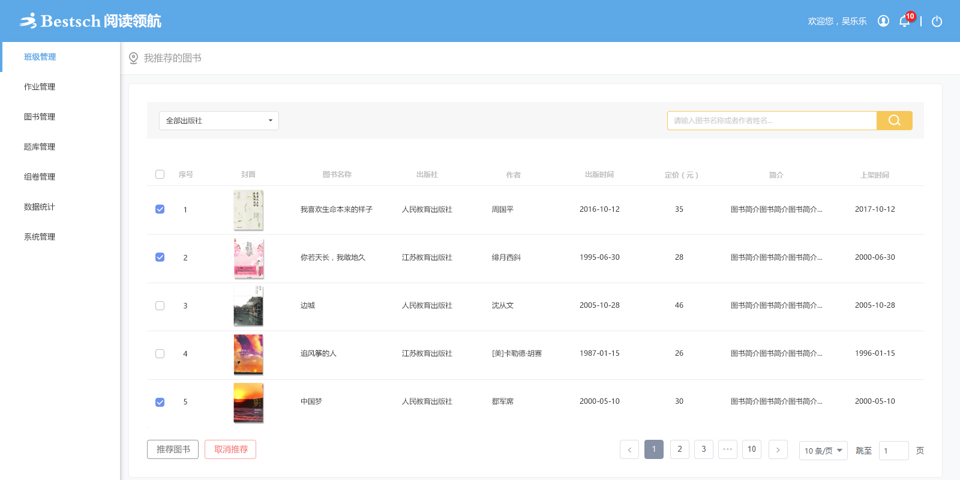Image resolution: width=960 pixels, height=480 pixels.
Task: Go to previous page using left arrow
Action: 629,449
